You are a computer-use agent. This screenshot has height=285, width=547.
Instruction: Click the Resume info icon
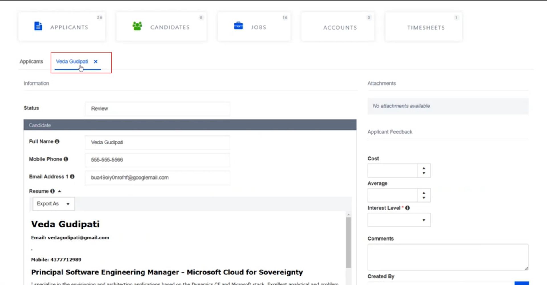coord(52,191)
